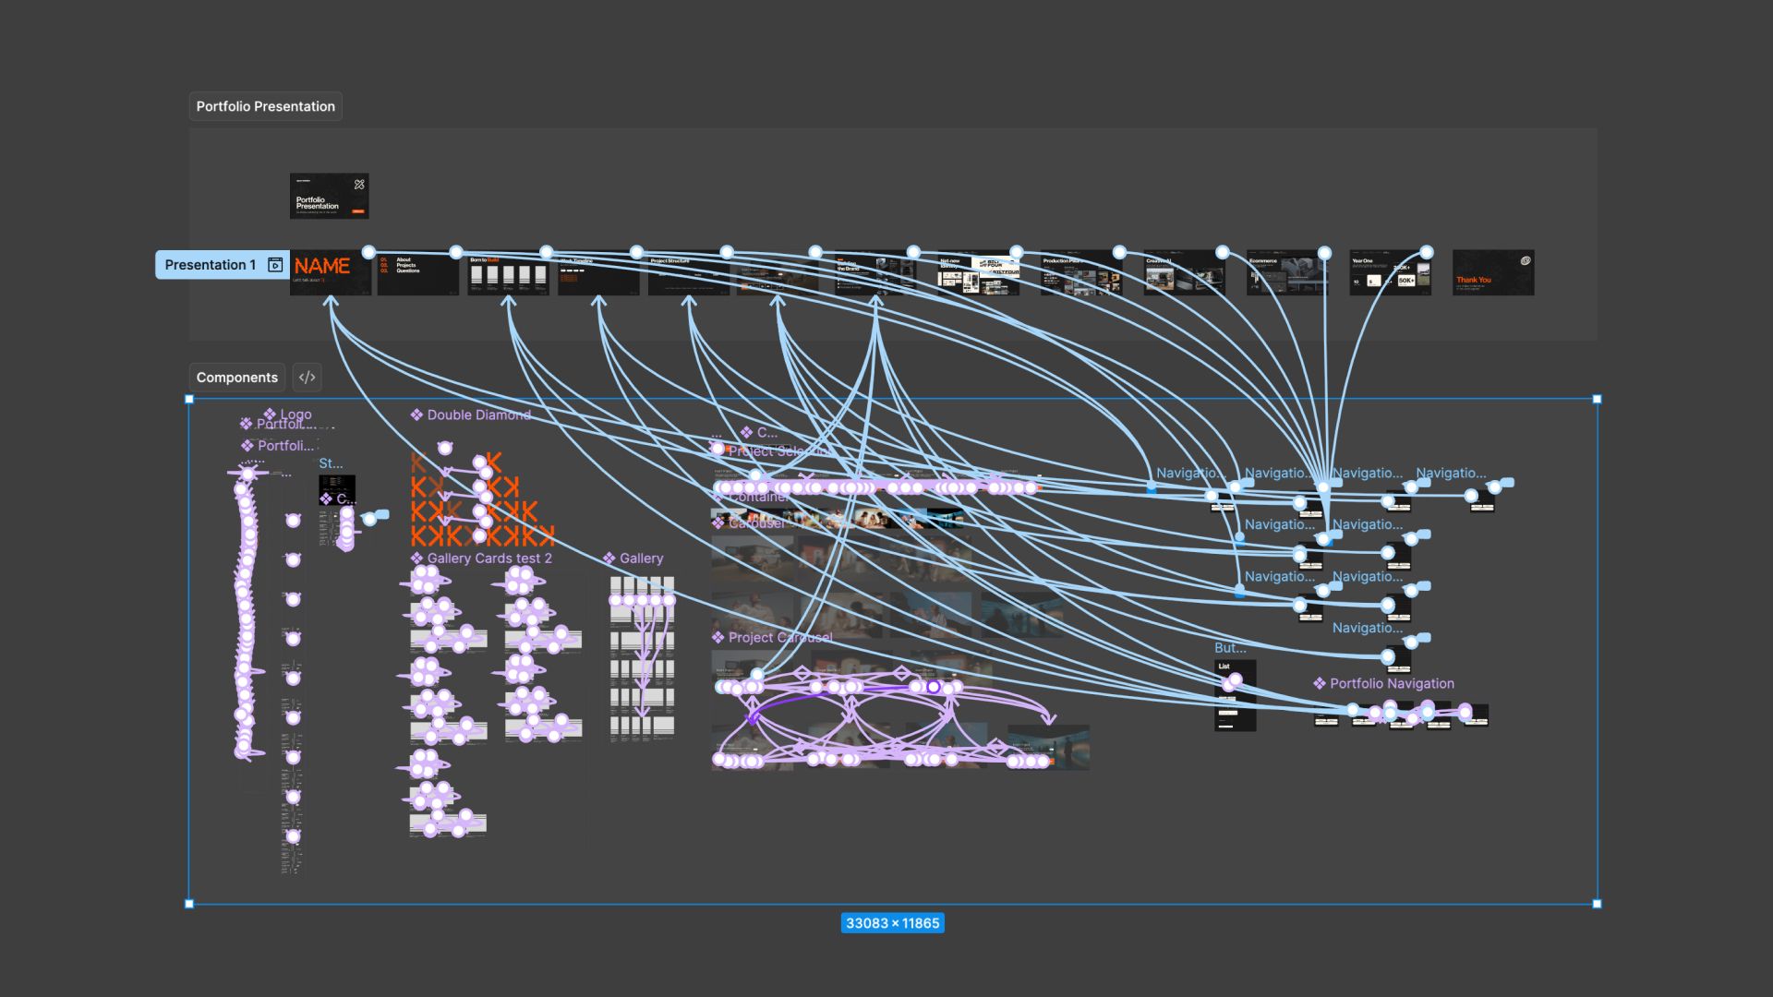Click the Project Carousel component diamond icon

[718, 638]
